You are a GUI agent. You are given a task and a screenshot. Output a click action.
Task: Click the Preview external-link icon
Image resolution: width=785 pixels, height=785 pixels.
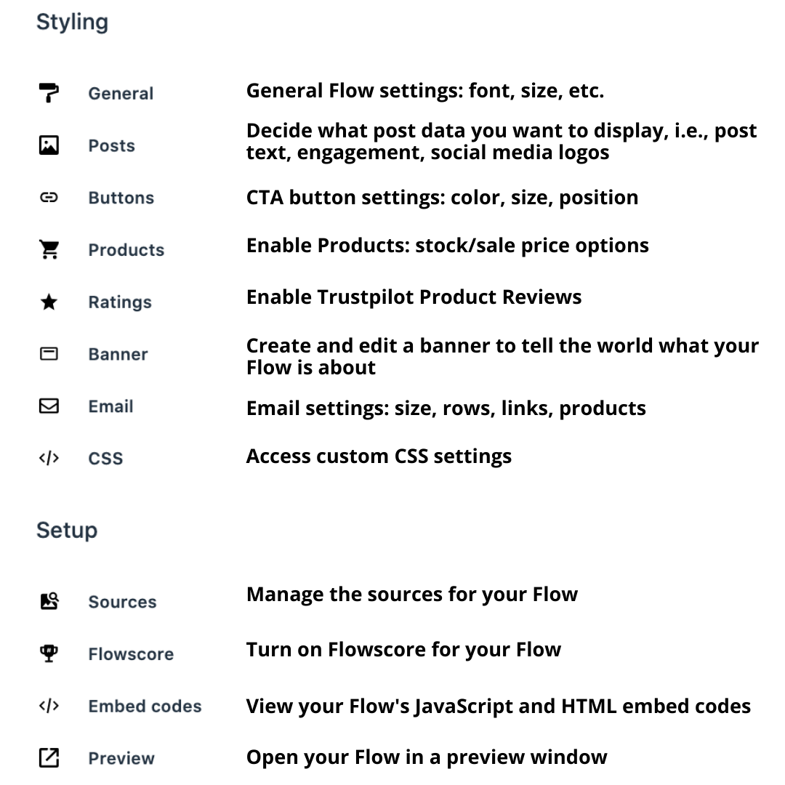point(49,758)
